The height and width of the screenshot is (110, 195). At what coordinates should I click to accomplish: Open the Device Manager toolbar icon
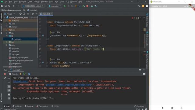[92, 6]
